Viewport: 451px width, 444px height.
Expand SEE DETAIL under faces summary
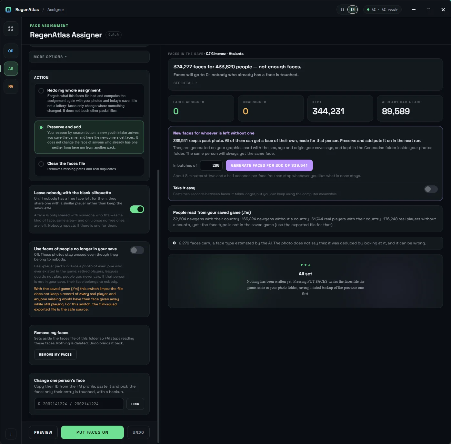coord(185,83)
